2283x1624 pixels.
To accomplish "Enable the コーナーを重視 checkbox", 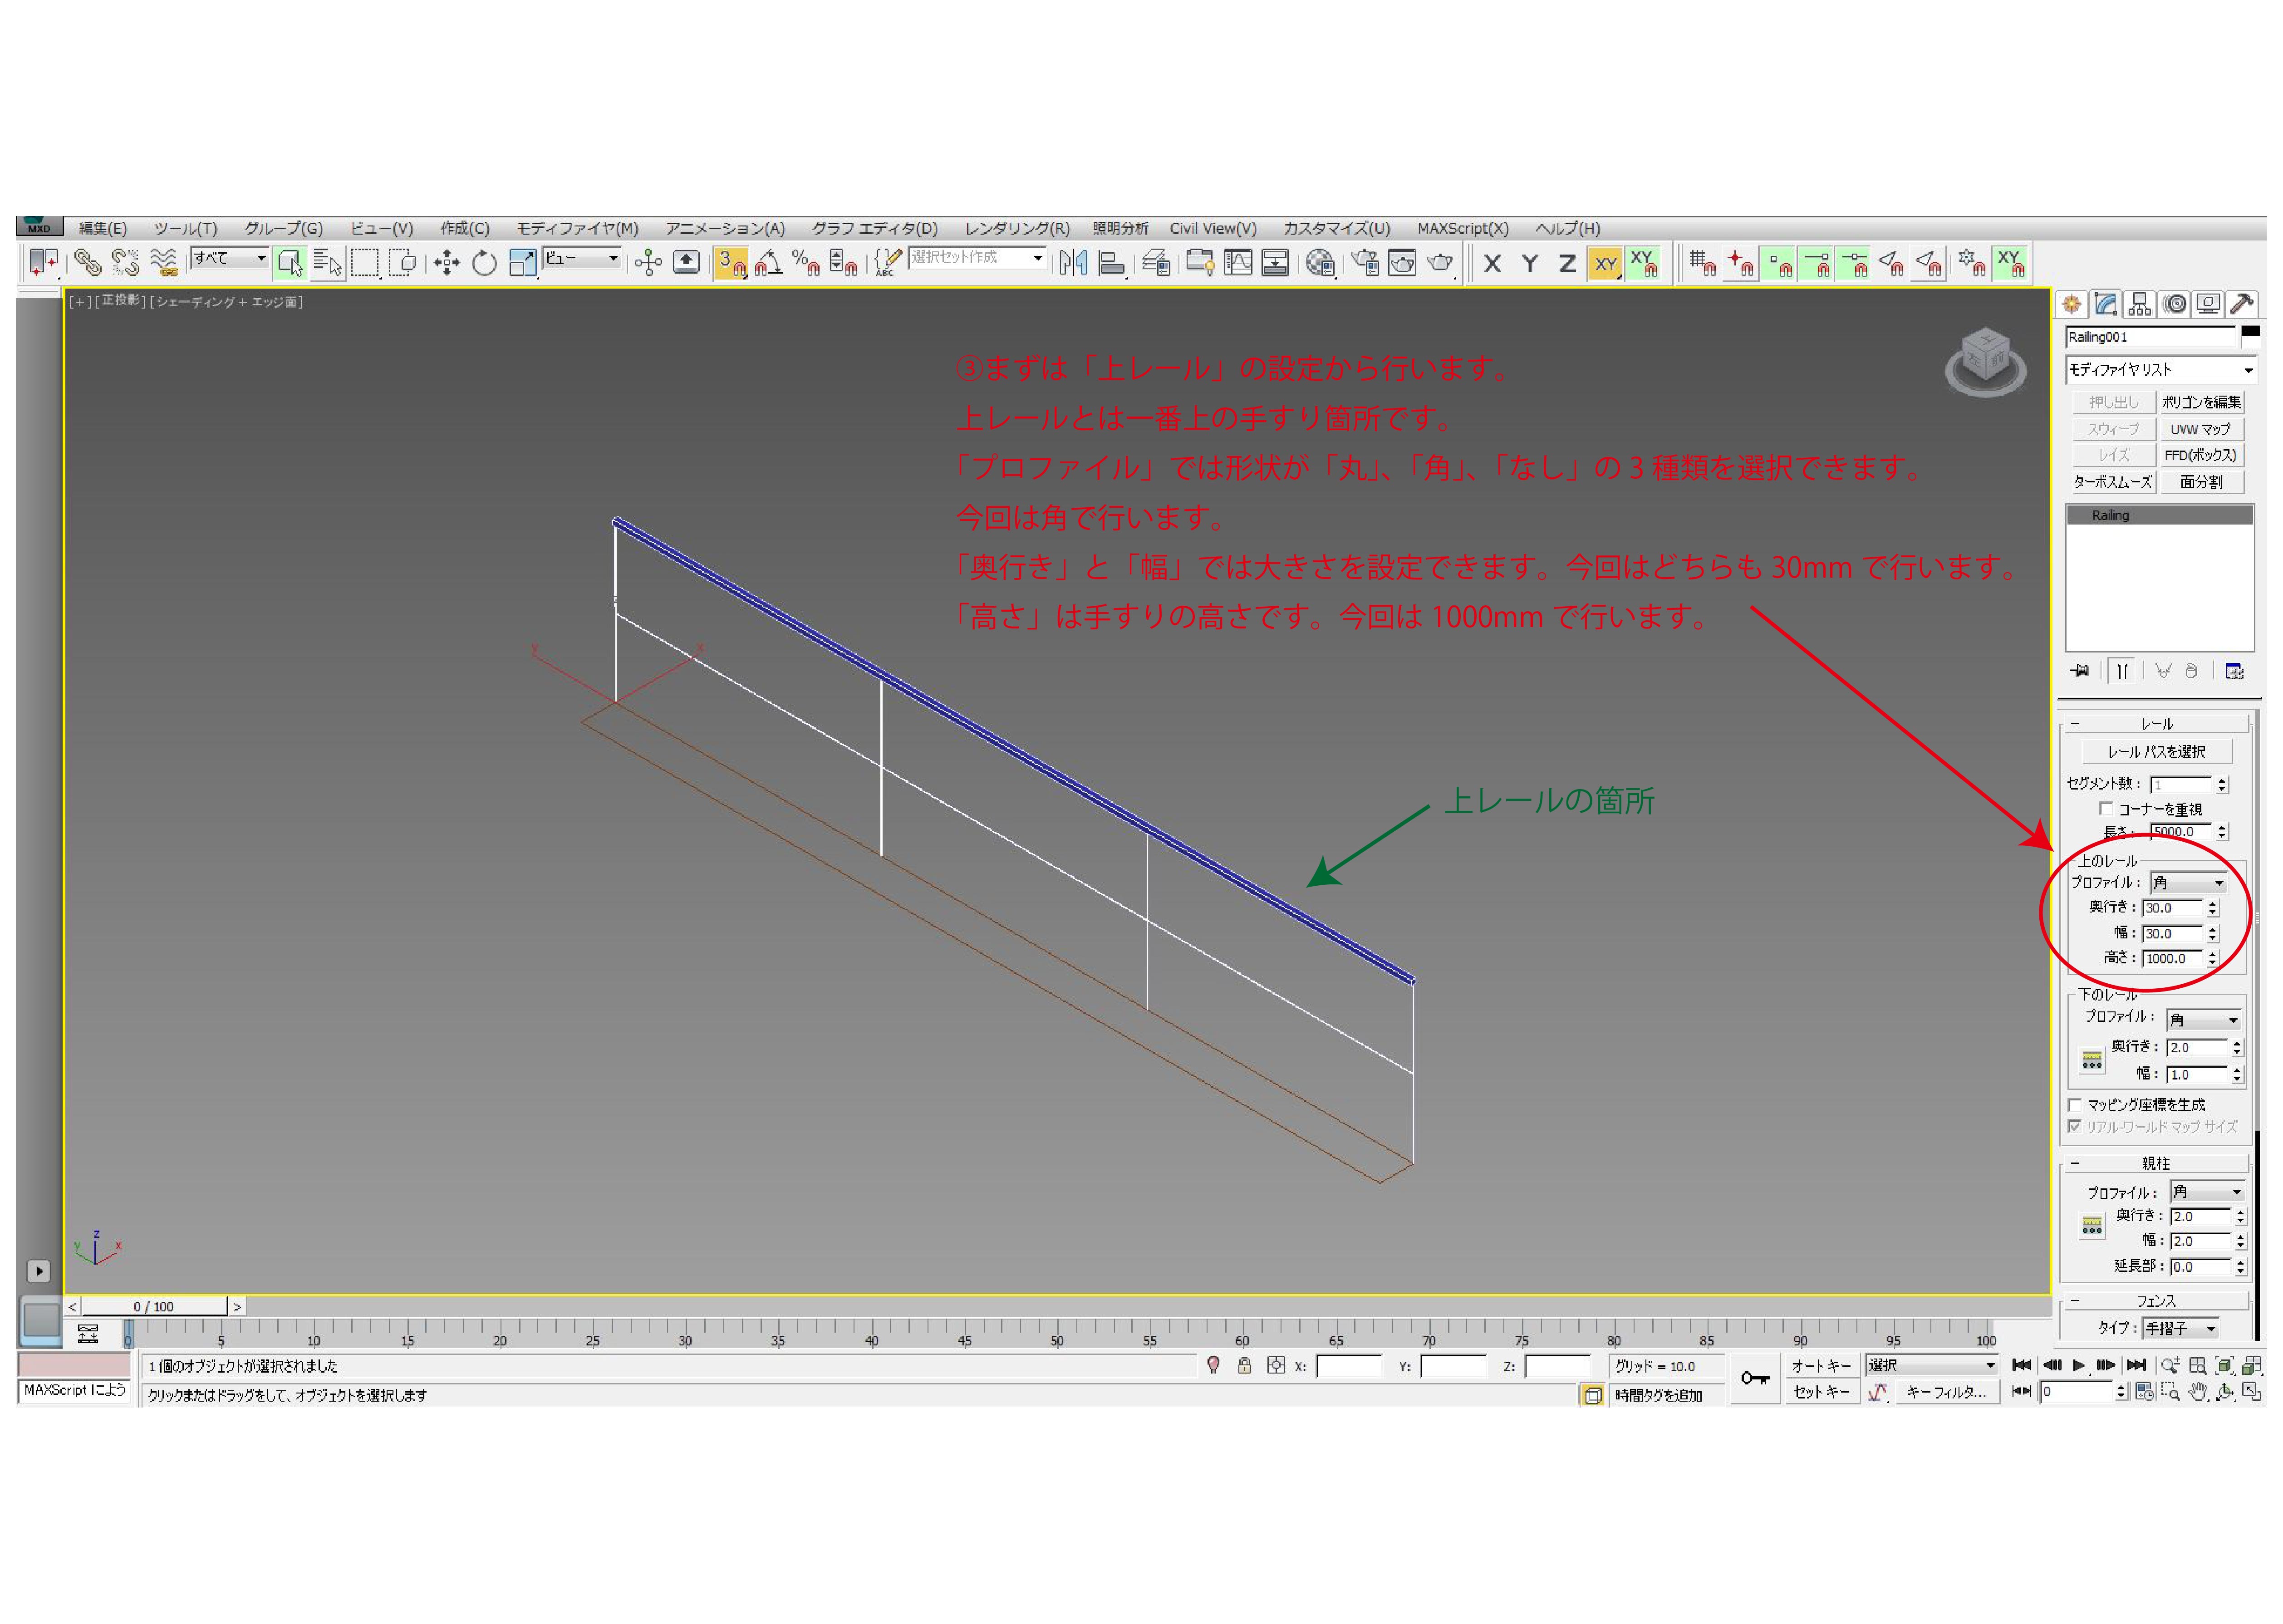I will [2106, 808].
